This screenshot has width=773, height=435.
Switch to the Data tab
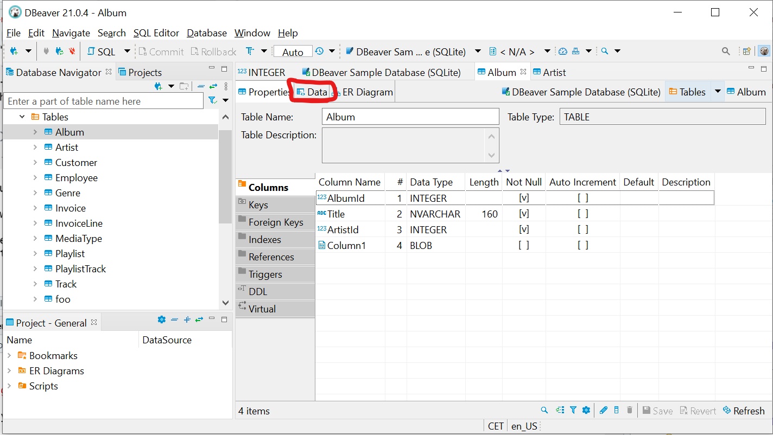click(312, 92)
